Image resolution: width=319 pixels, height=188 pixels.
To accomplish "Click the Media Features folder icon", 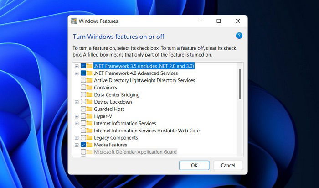I will 89,145.
